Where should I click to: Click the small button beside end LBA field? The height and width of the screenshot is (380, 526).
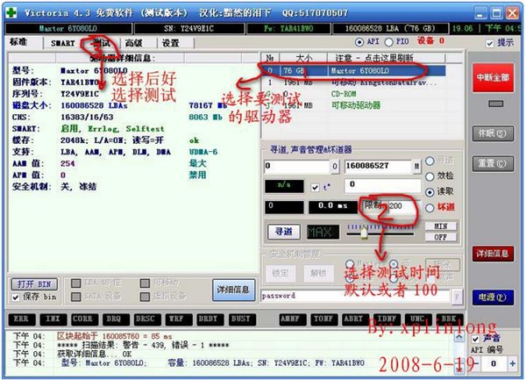point(416,167)
